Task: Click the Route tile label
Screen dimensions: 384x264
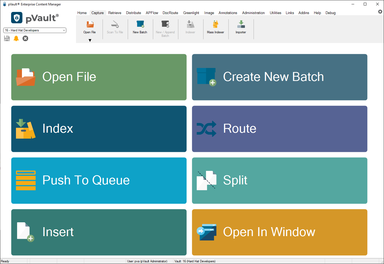Action: tap(240, 129)
